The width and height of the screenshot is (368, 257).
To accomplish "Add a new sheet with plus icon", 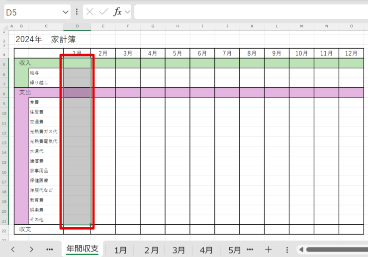I will 268,250.
